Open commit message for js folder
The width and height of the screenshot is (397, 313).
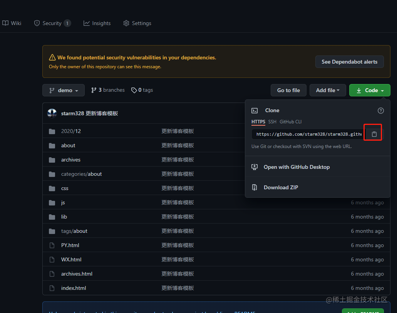[x=178, y=202]
